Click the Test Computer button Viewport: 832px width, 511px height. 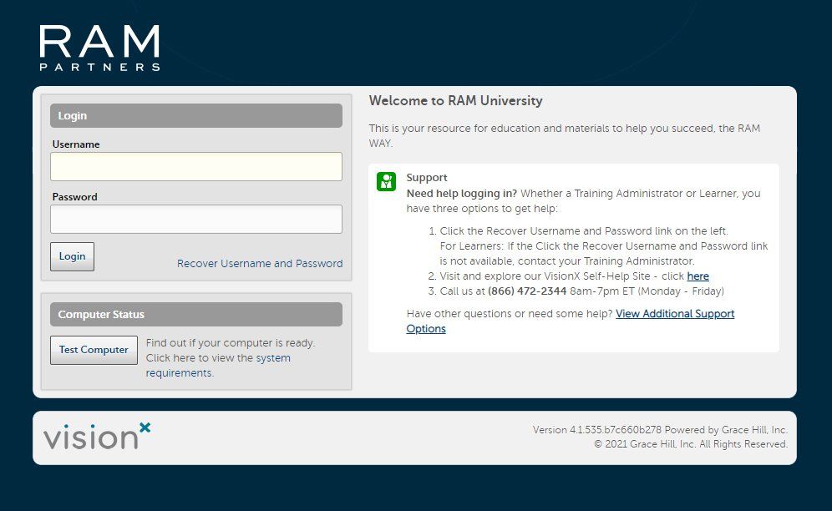pyautogui.click(x=93, y=349)
